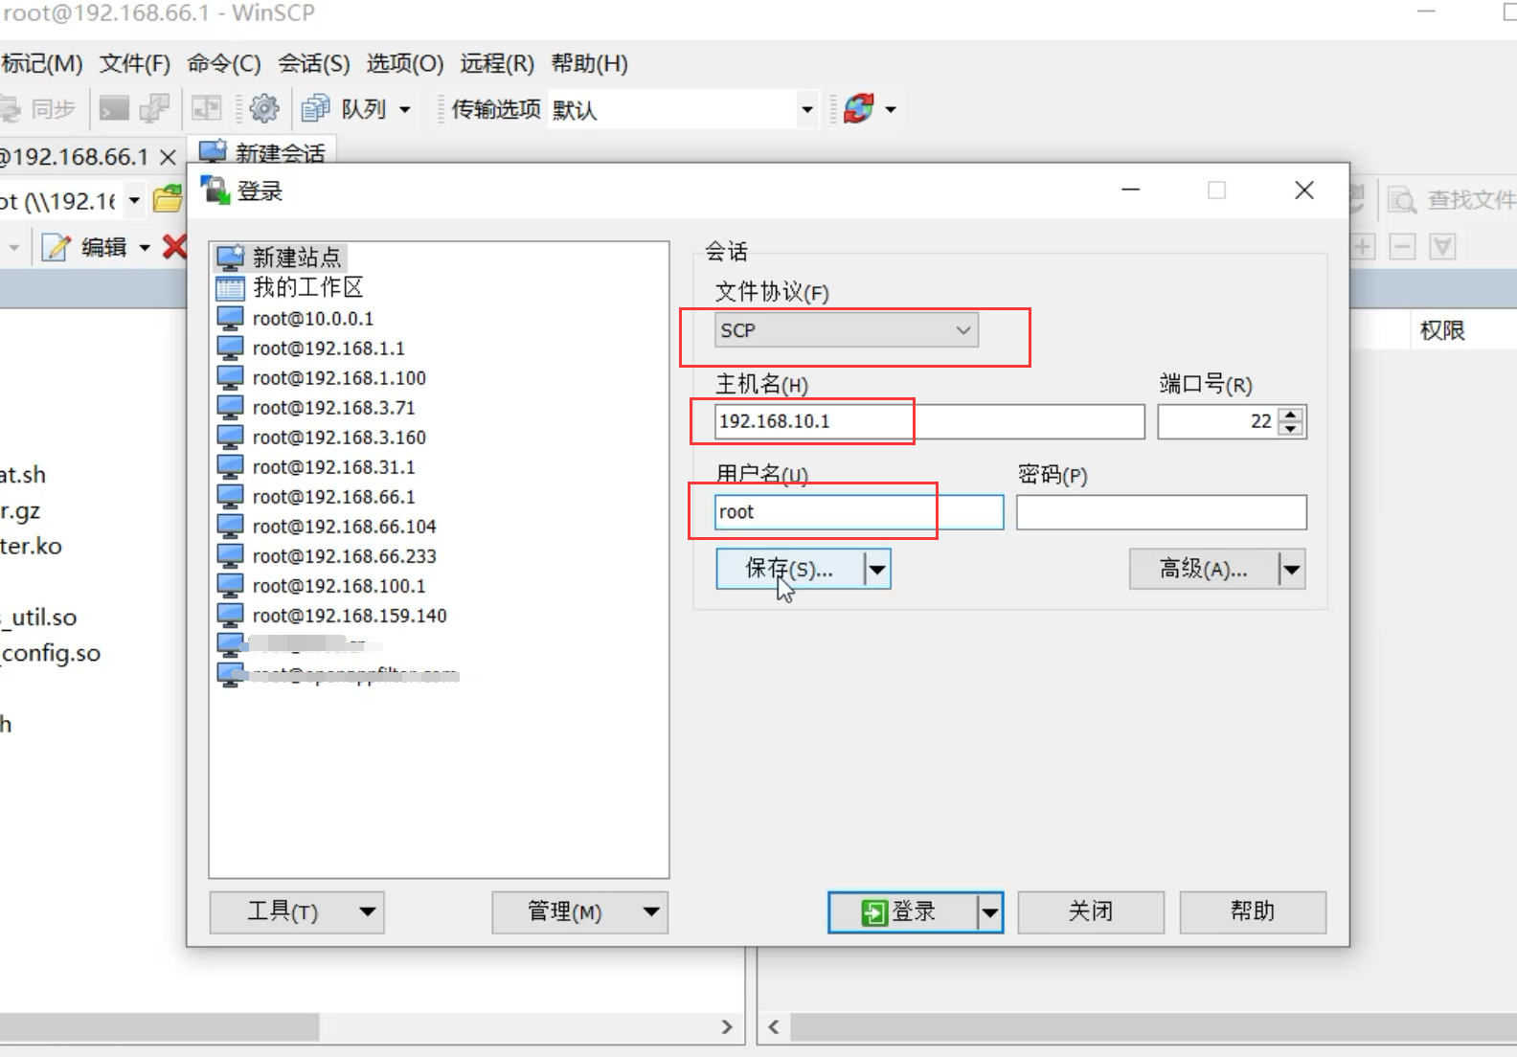Select the 新建站点 entry
1517x1057 pixels.
(x=281, y=257)
